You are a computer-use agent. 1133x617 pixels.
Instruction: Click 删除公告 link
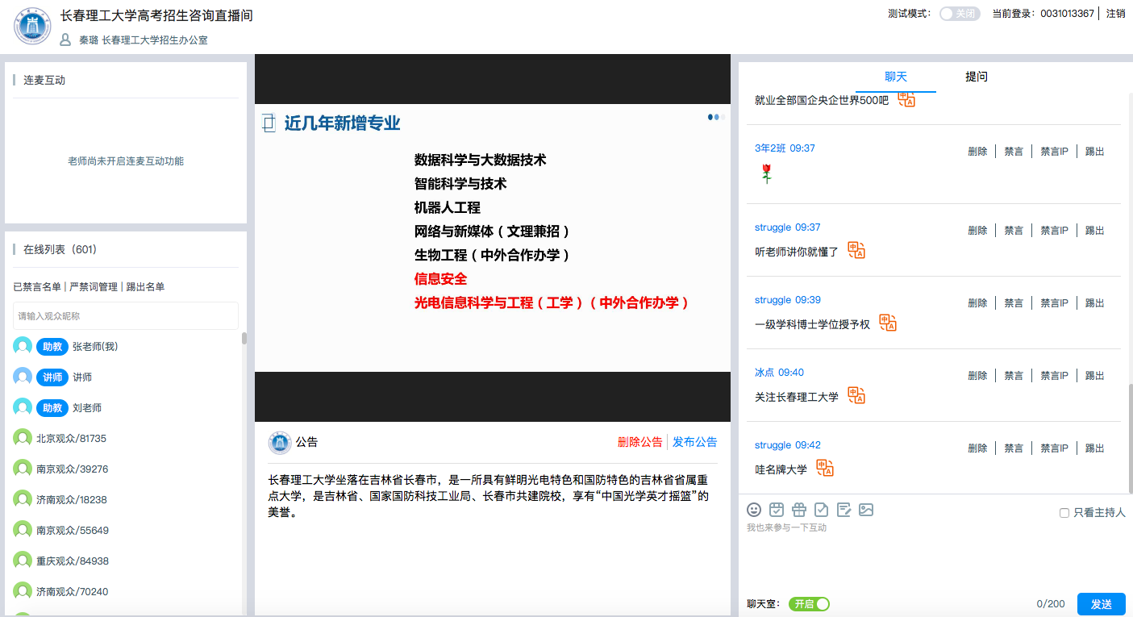click(640, 442)
